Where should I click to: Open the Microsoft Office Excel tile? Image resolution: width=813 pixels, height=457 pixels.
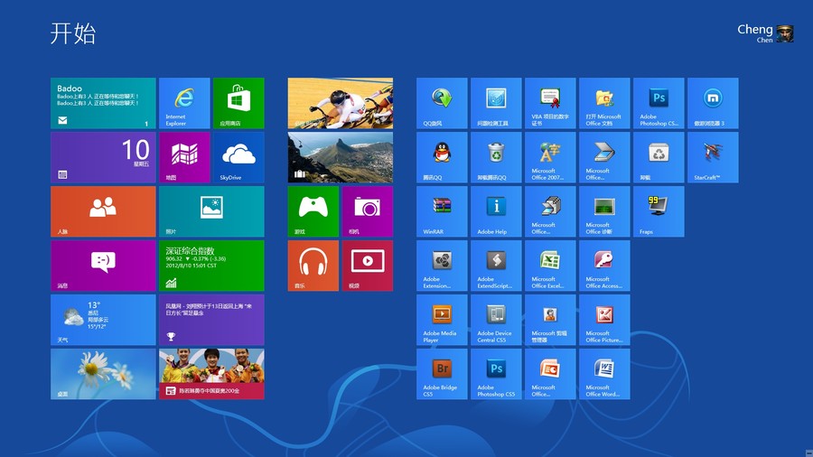(x=550, y=266)
